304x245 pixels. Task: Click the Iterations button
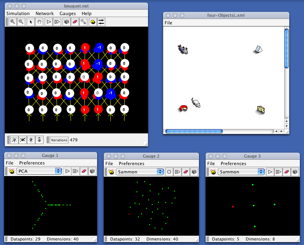[x=59, y=140]
